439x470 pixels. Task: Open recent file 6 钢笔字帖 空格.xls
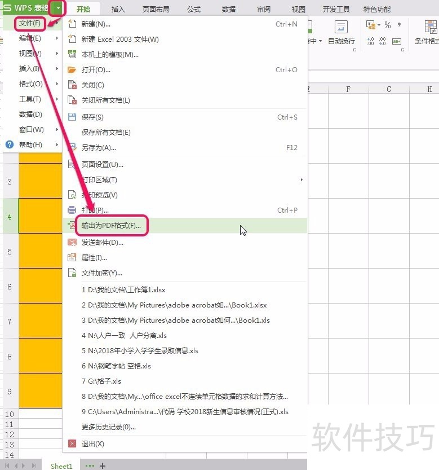[x=185, y=366]
